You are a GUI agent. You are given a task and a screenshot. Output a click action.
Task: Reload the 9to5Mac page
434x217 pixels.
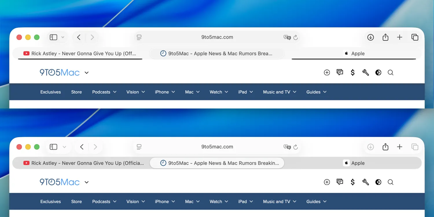(x=296, y=37)
